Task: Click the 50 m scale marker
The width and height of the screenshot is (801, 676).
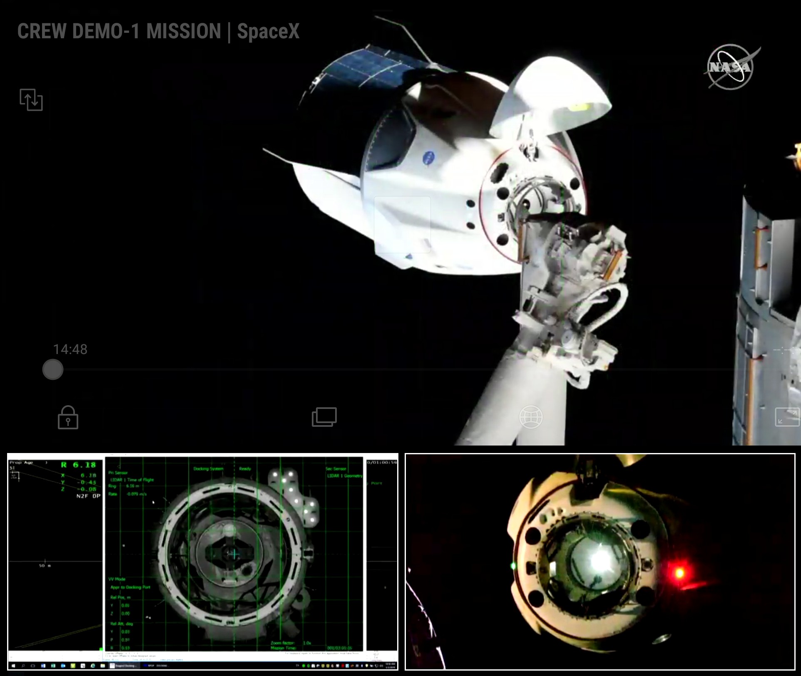Action: pos(45,566)
